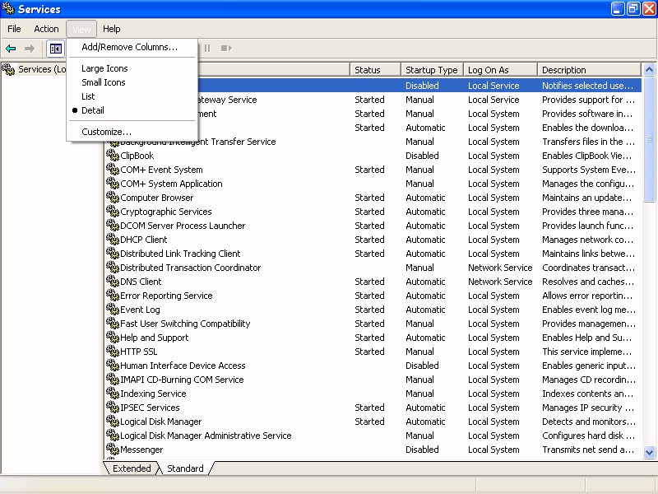Viewport: 658px width, 494px height.
Task: Select the Detail view radio option
Action: point(132,110)
